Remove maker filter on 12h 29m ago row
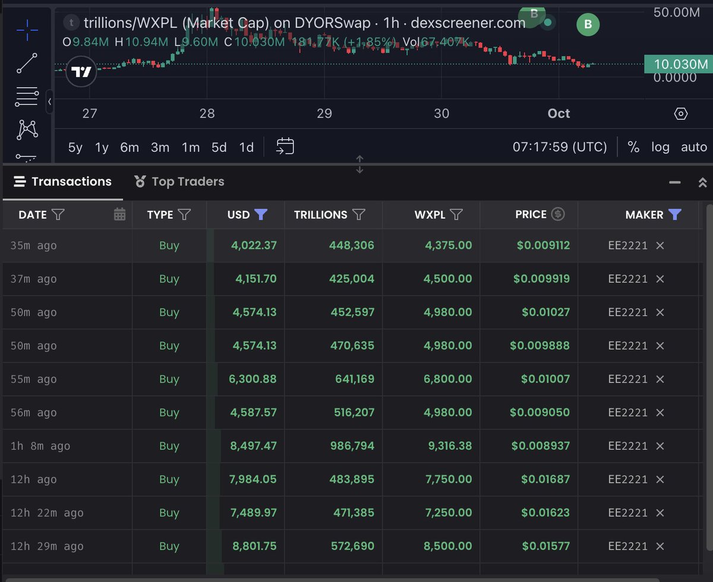 [660, 546]
